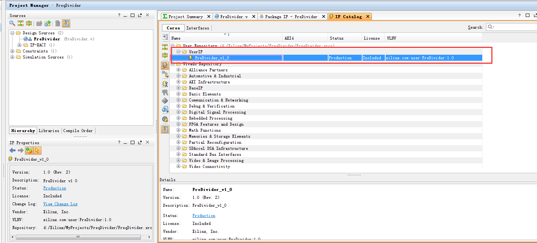Image resolution: width=537 pixels, height=243 pixels.
Task: Expand the Alliance Partners category
Action: click(x=179, y=70)
